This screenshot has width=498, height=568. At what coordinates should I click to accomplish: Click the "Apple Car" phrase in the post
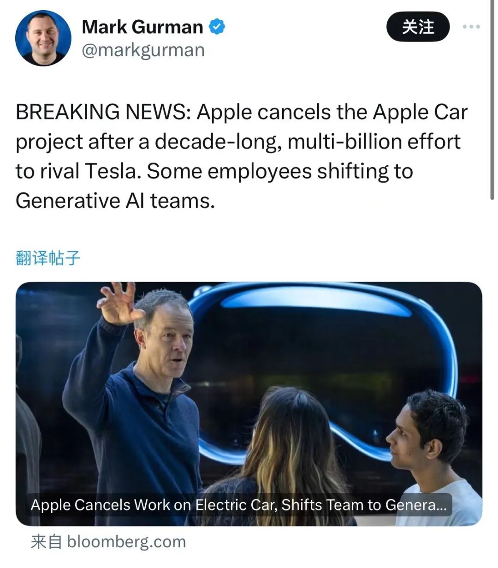(x=420, y=112)
